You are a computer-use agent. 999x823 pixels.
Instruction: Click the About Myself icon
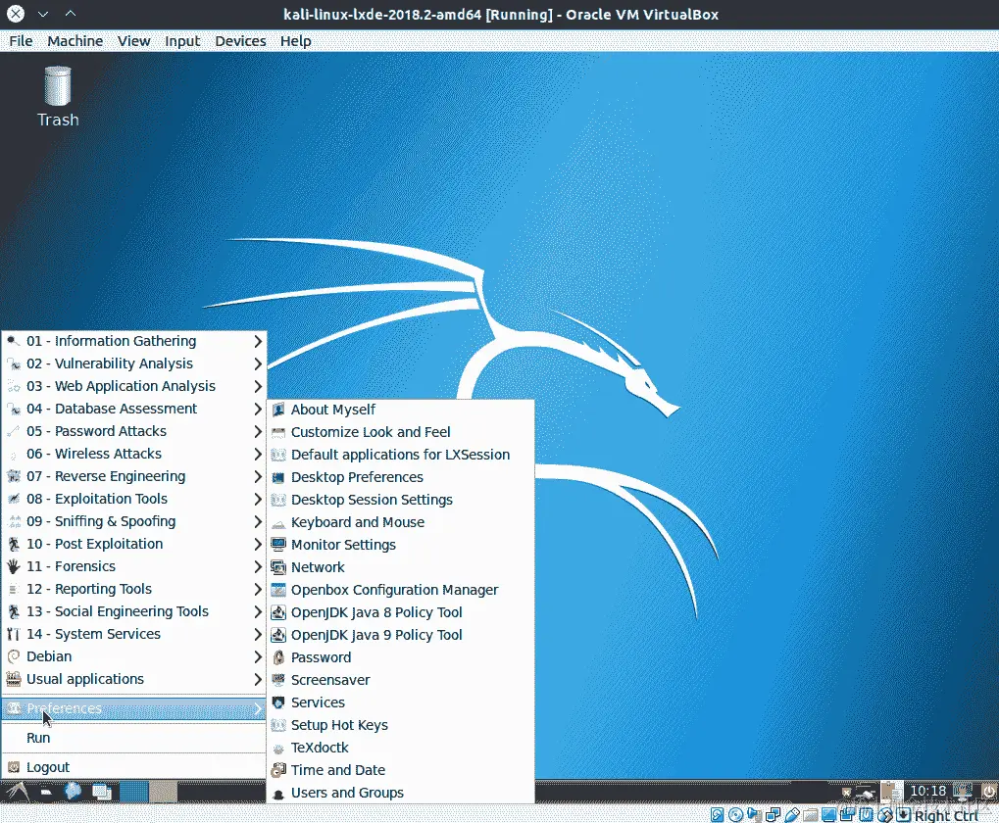click(277, 410)
